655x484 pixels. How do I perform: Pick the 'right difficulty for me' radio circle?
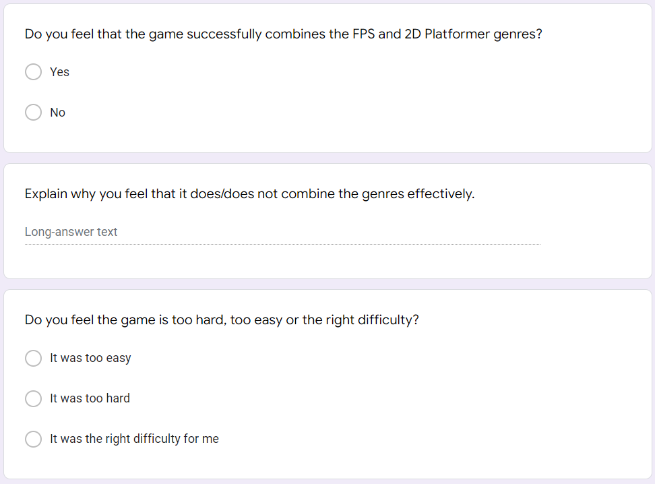[x=34, y=439]
